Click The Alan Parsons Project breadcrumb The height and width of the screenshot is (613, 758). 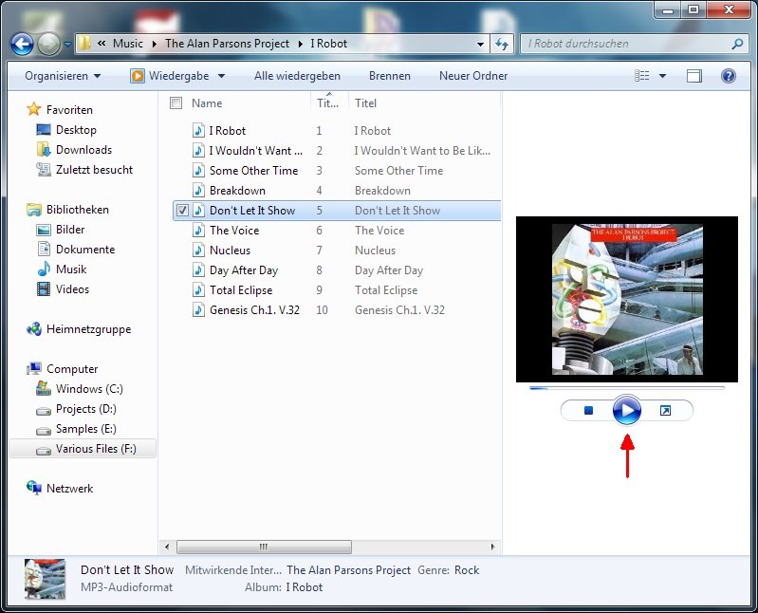[x=227, y=44]
